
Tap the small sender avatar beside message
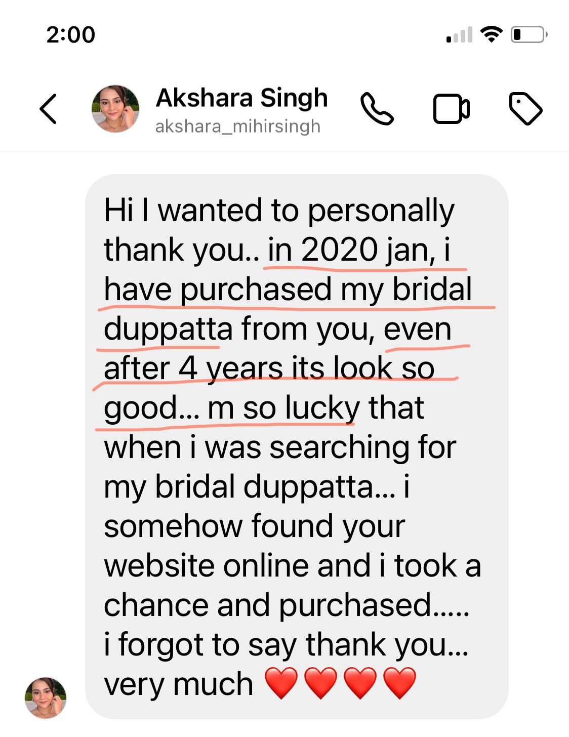tap(46, 698)
